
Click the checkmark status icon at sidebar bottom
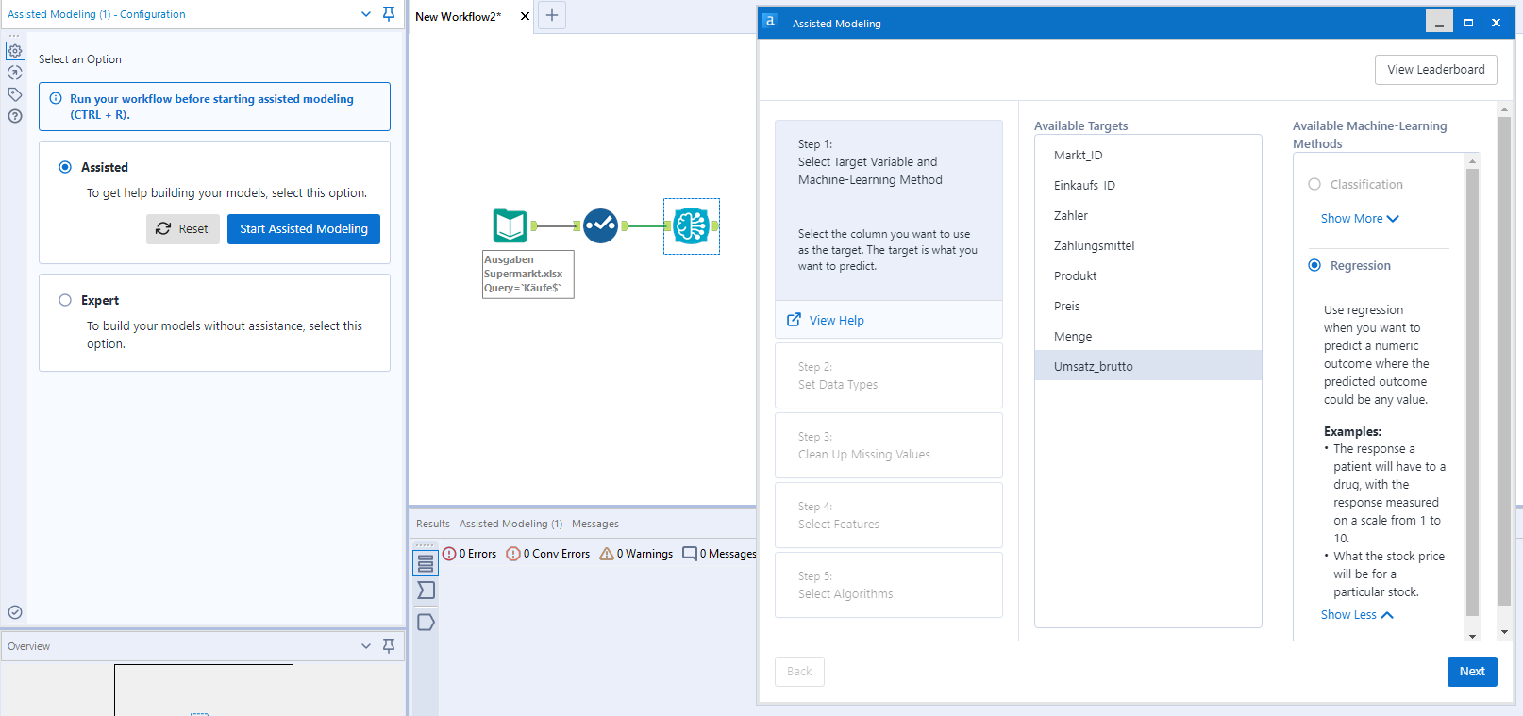(15, 612)
